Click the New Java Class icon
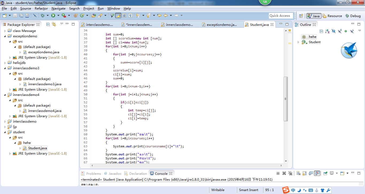 point(82,15)
